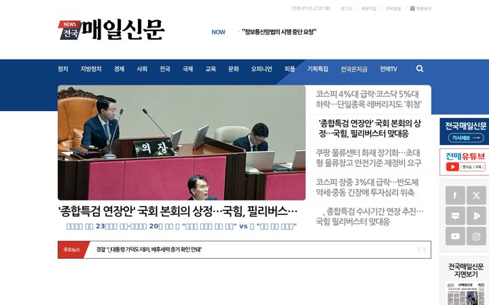Click the 모바일웹 link

393,8
